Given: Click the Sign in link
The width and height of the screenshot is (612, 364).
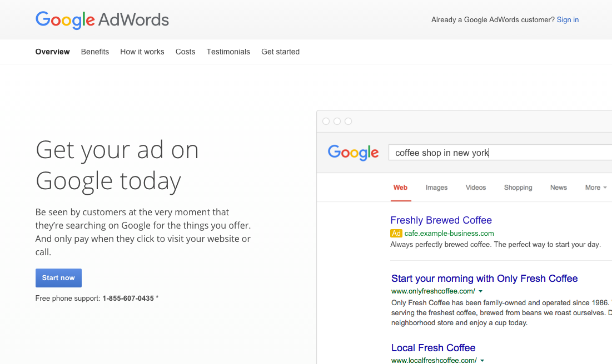Looking at the screenshot, I should click(568, 20).
